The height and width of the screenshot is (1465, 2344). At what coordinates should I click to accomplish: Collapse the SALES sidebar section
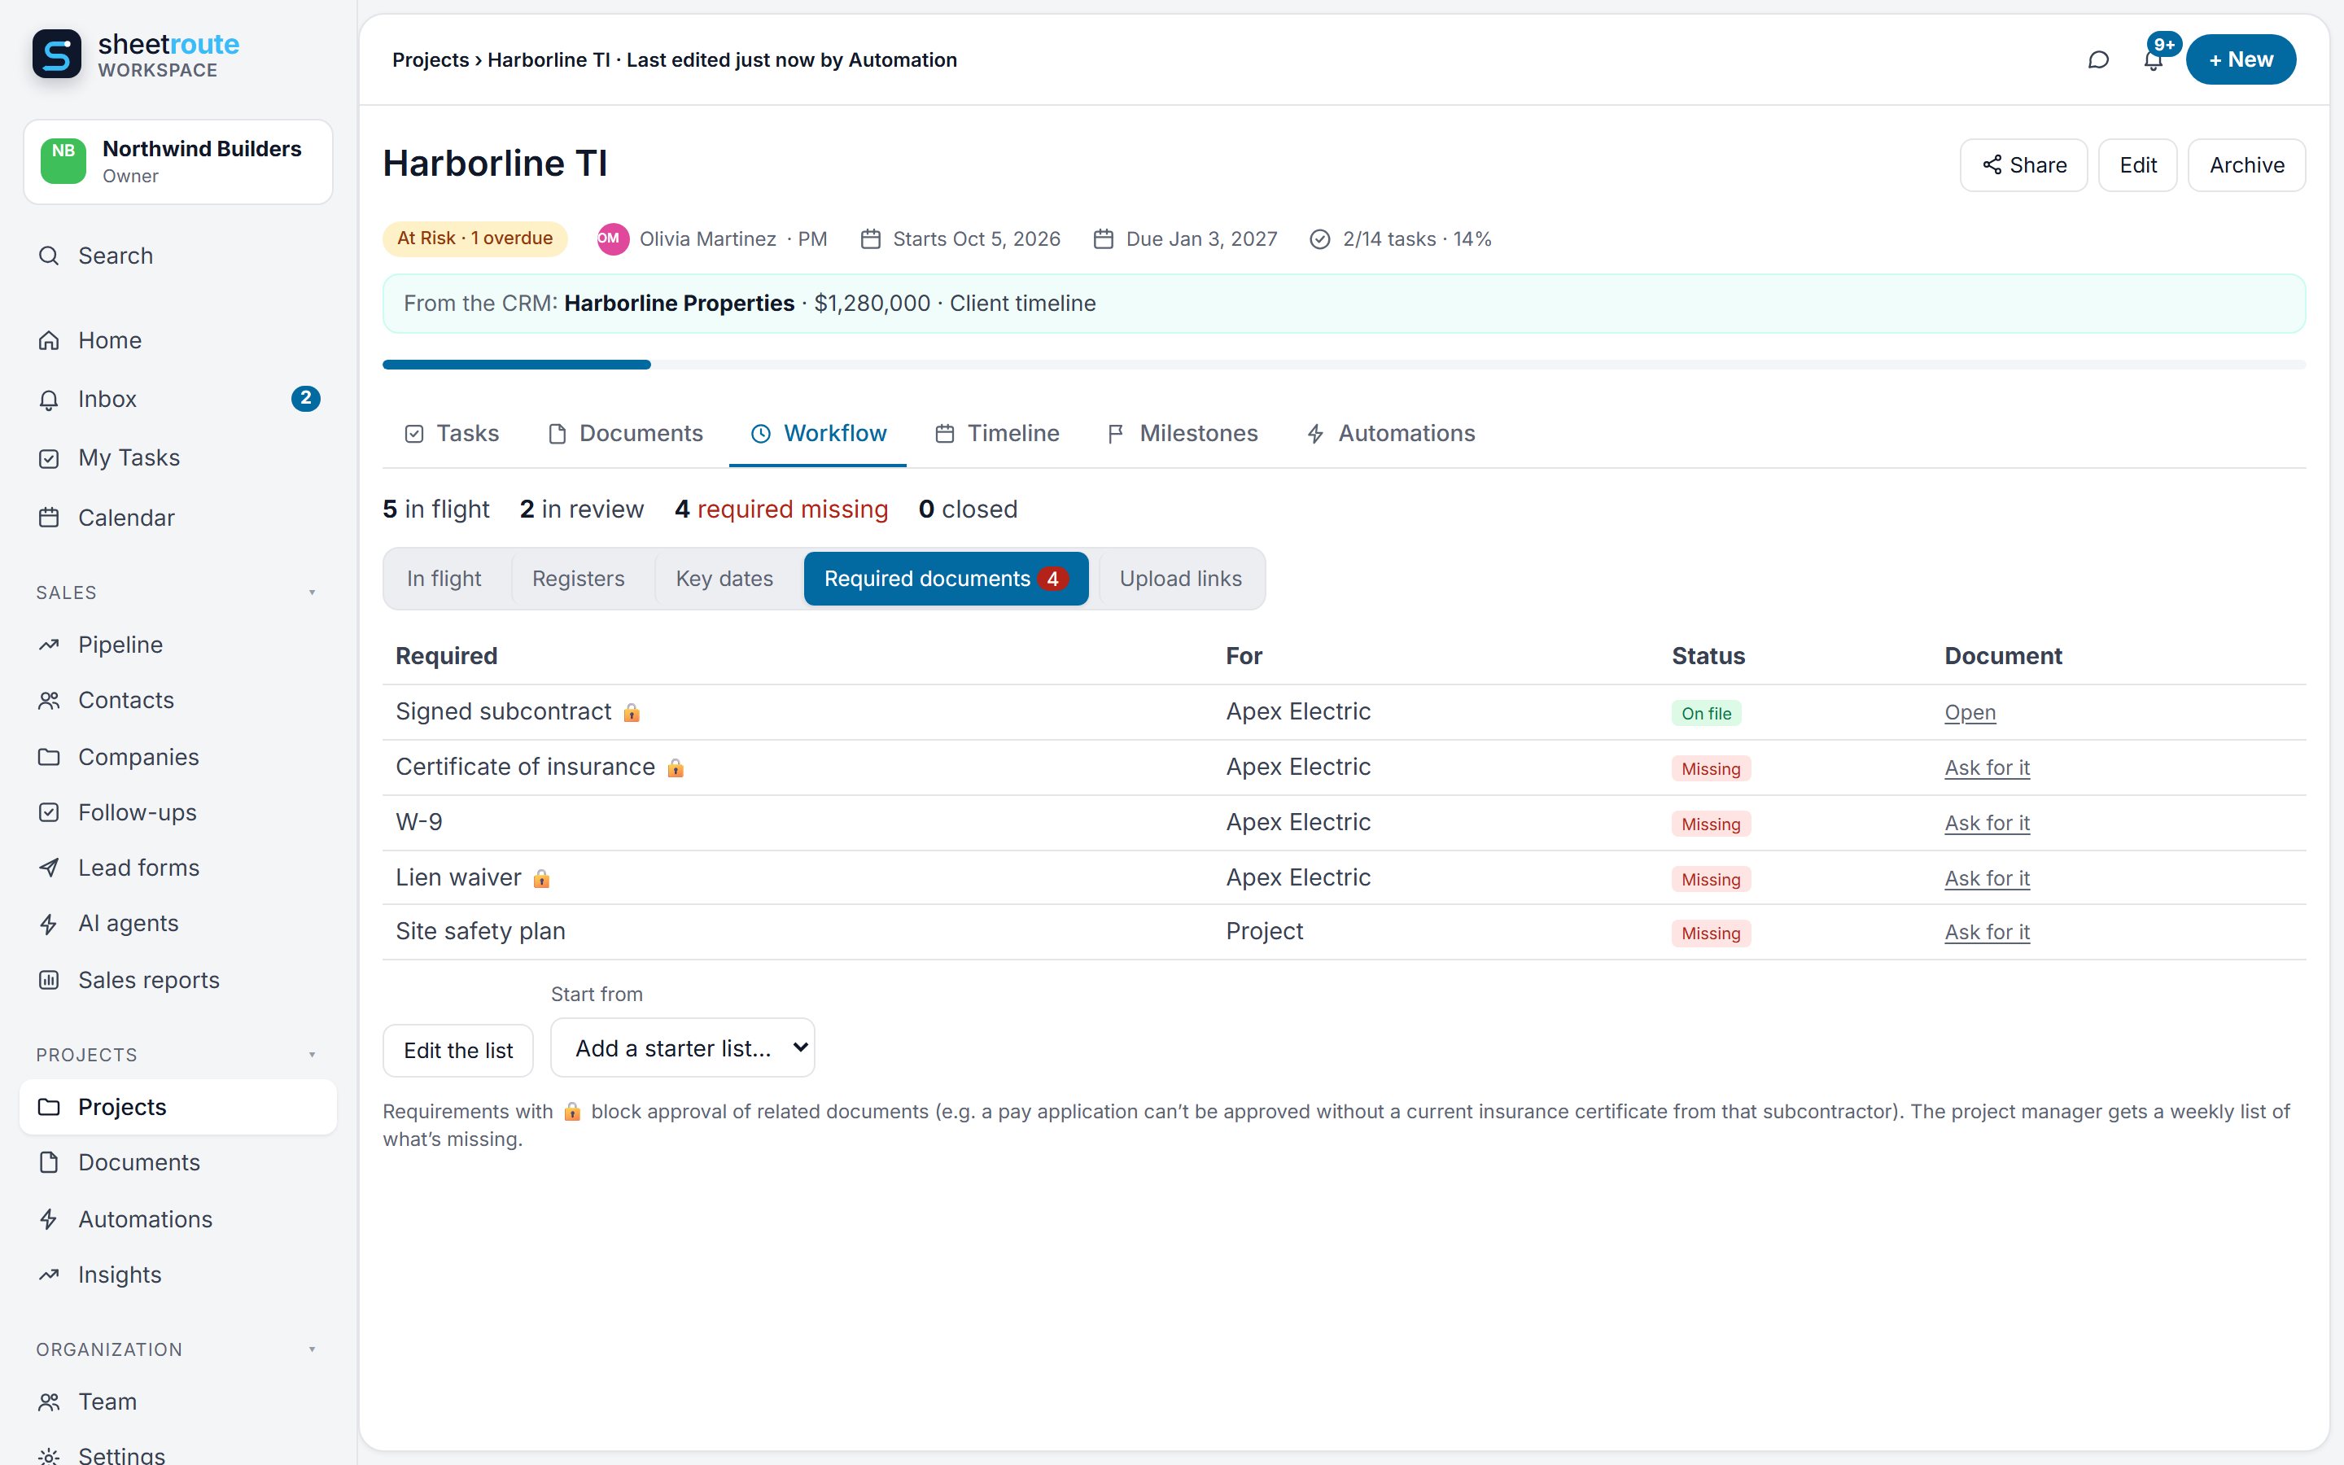[x=312, y=593]
